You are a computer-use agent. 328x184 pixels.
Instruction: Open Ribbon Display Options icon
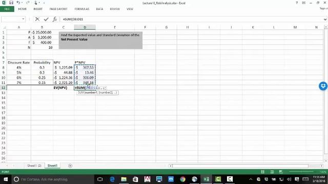pos(304,3)
